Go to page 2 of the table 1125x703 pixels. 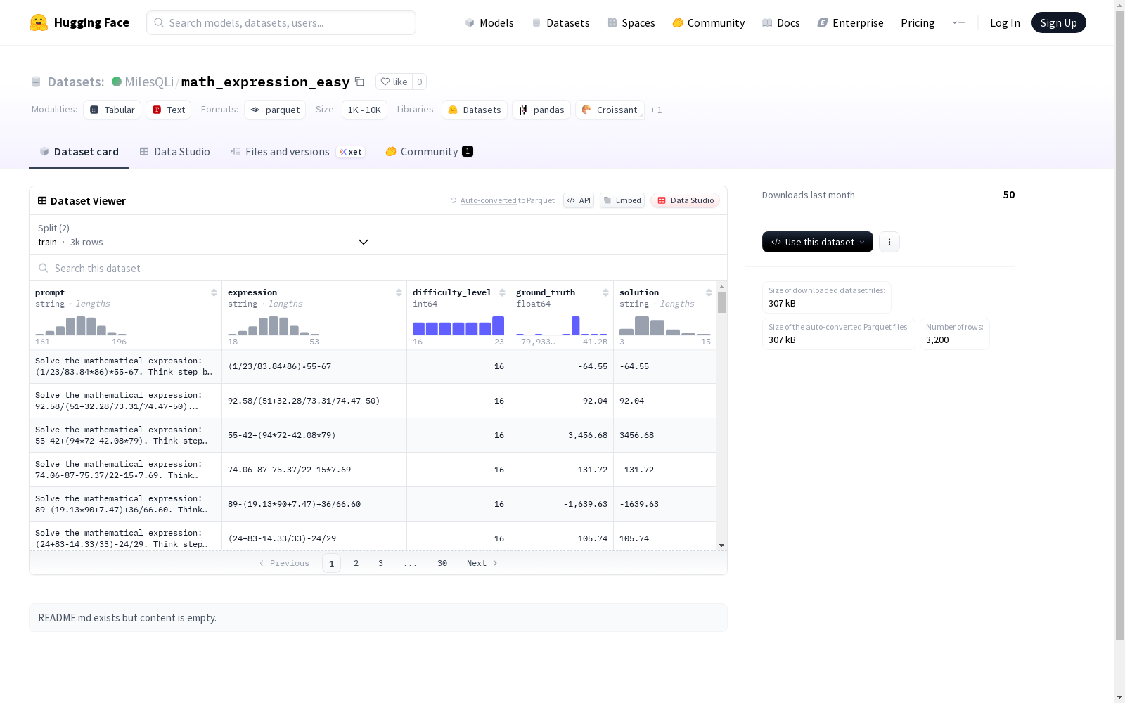[x=356, y=563]
